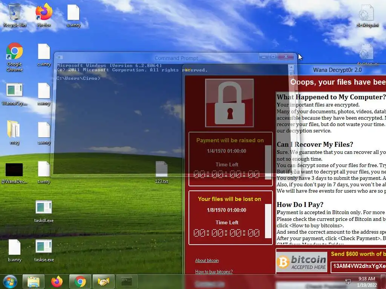
Task: Select the b.wnry file icon
Action: 15,250
